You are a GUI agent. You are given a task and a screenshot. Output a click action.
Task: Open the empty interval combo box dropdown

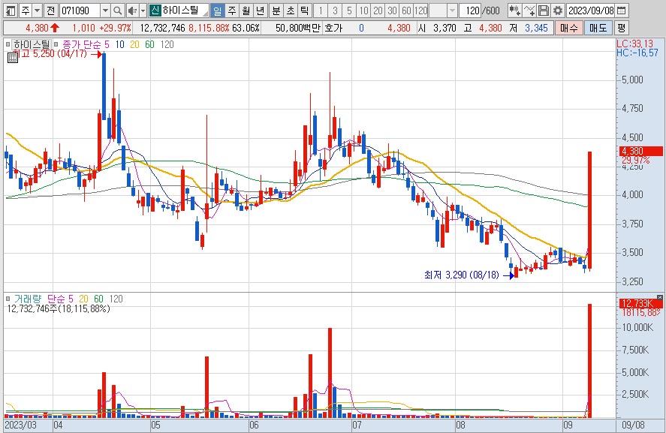[452, 11]
